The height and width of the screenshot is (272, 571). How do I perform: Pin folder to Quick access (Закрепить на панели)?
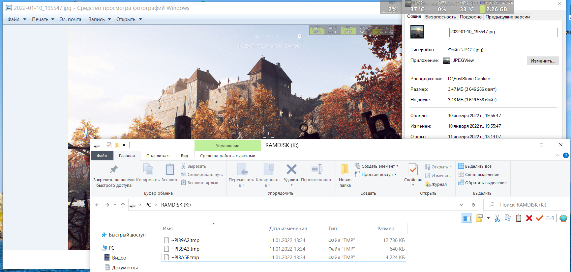[x=114, y=176]
